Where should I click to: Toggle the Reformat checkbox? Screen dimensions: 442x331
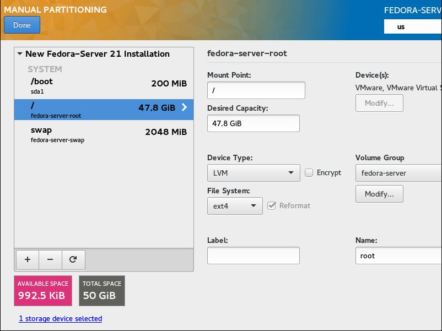(272, 205)
